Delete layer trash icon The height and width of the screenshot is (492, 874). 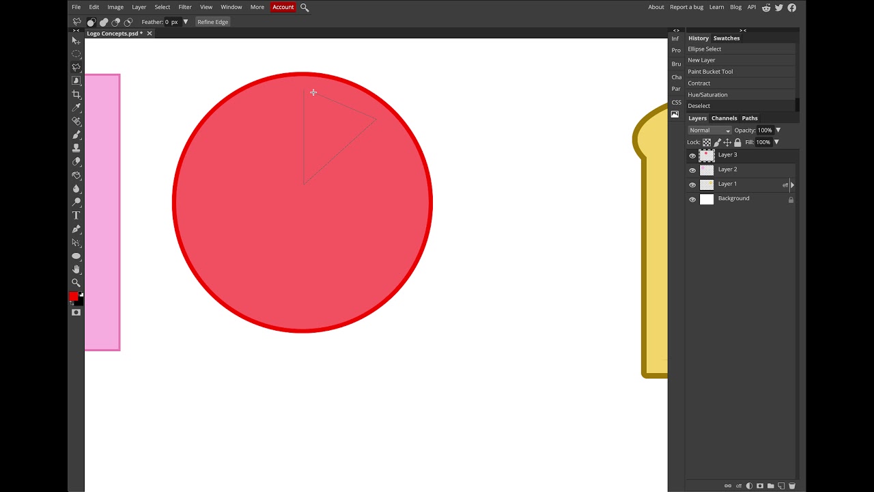pos(792,486)
